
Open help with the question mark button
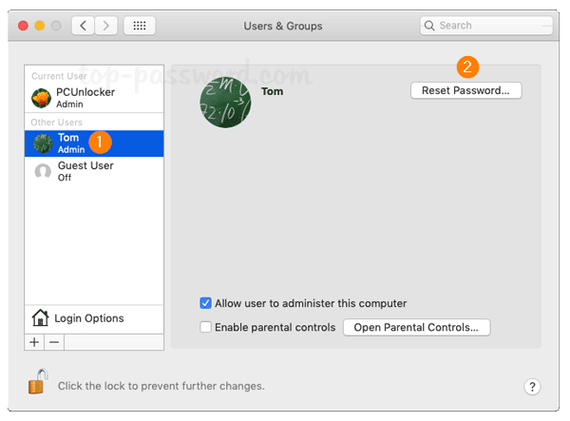(532, 387)
